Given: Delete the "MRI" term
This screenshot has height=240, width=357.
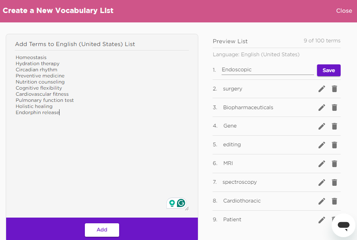Looking at the screenshot, I should click(334, 164).
